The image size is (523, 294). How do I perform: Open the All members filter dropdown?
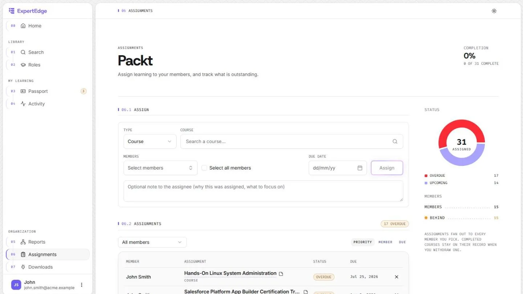point(152,242)
